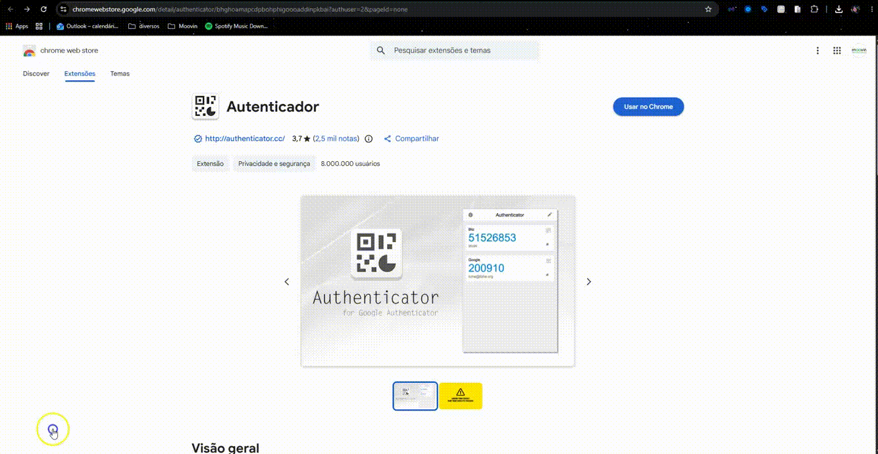
Task: Click the Autenticador QR code icon
Action: tap(205, 107)
